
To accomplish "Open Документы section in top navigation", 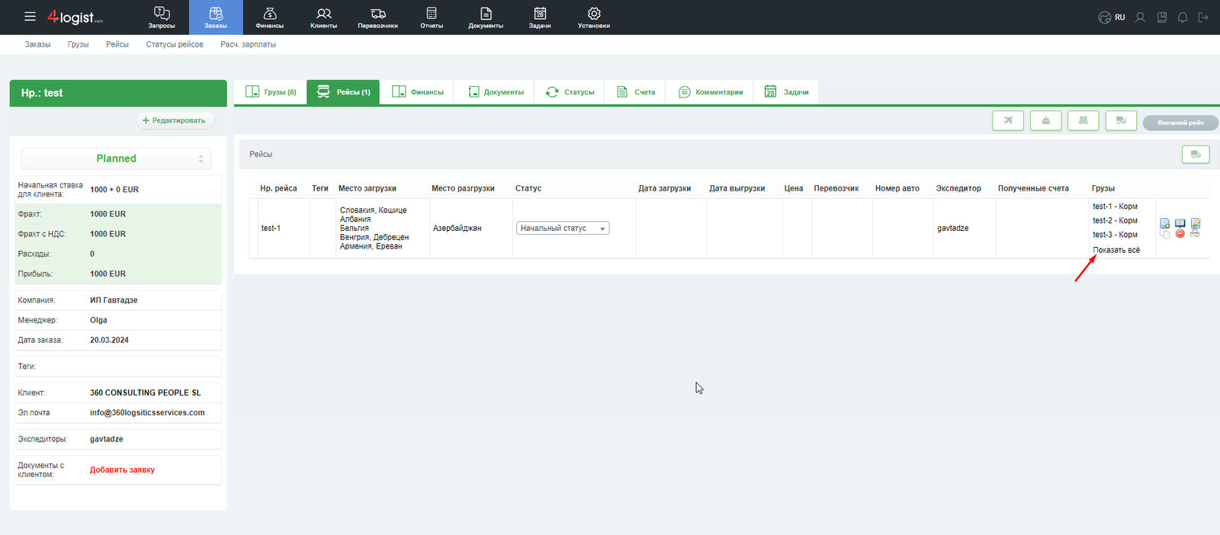I will coord(486,18).
